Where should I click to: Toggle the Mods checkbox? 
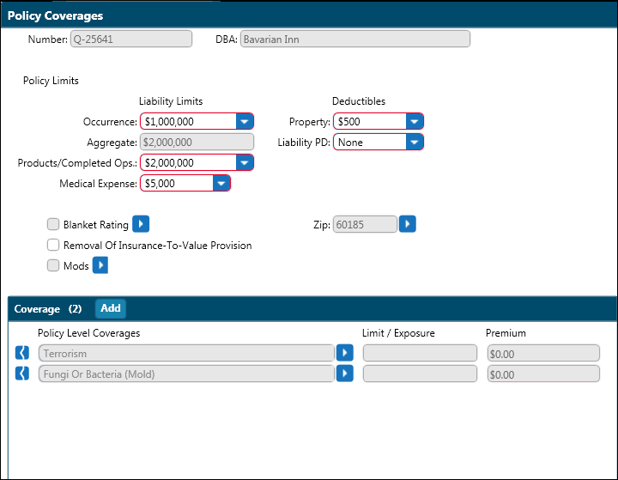coord(53,266)
